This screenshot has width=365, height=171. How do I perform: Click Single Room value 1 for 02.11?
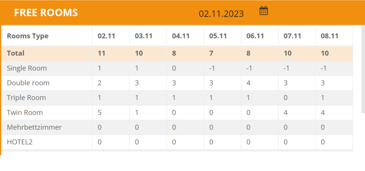click(x=99, y=68)
